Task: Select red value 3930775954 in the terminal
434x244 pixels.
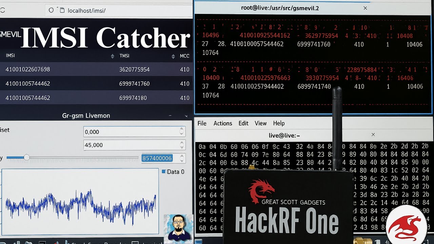Action: (x=322, y=78)
